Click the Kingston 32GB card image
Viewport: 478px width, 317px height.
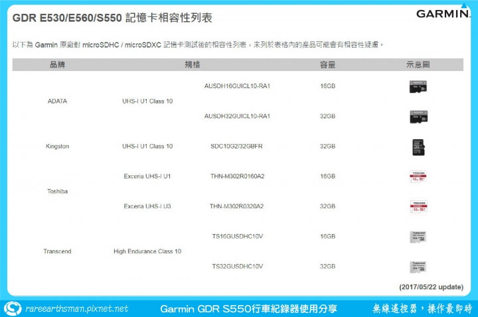click(418, 147)
